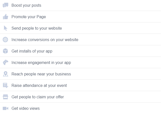Select Get installs of your app
The image size is (161, 113).
pyautogui.click(x=80, y=51)
